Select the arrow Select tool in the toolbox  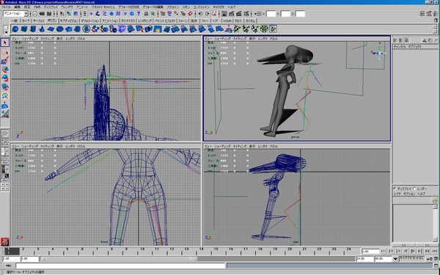click(5, 43)
